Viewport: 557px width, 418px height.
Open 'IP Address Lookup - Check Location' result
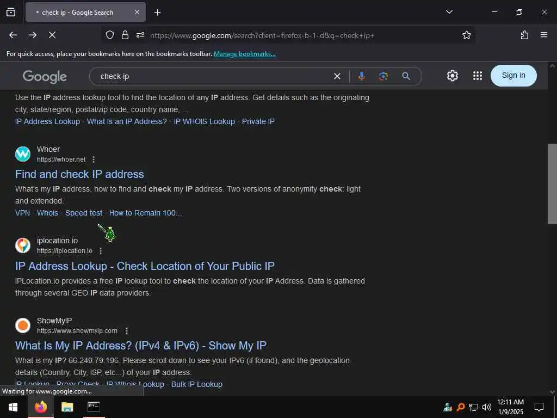145,266
